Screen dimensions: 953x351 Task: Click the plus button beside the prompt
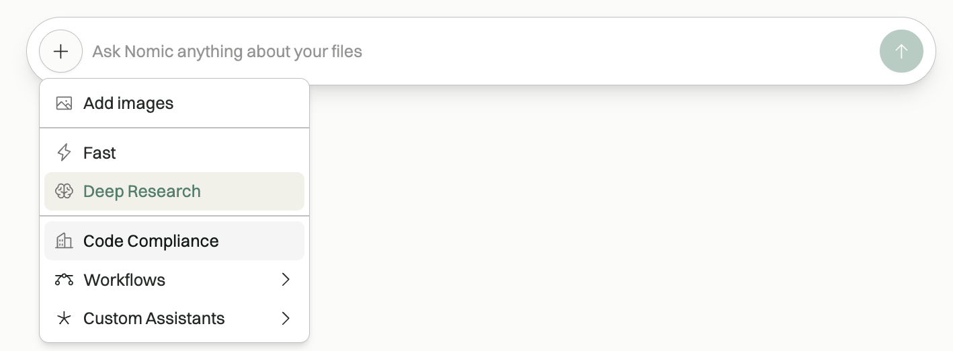(60, 51)
